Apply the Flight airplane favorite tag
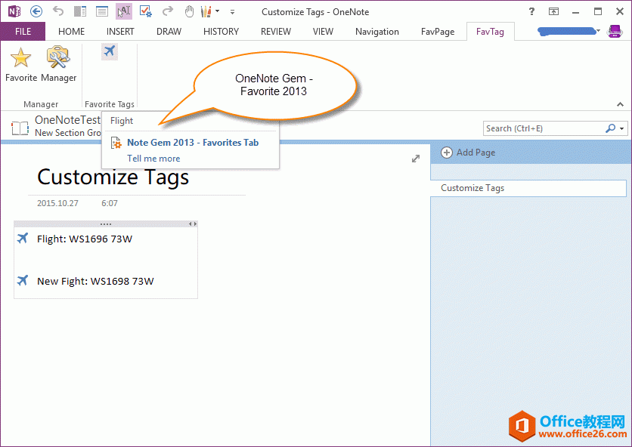 pos(110,51)
